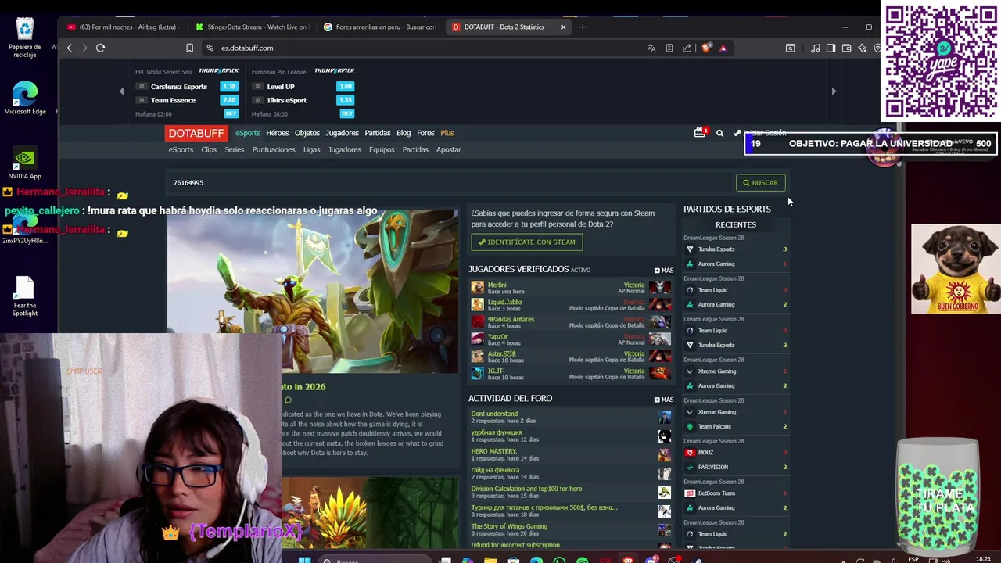Image resolution: width=1001 pixels, height=563 pixels.
Task: Click MÁS next to Jugadores Verificados
Action: point(664,271)
